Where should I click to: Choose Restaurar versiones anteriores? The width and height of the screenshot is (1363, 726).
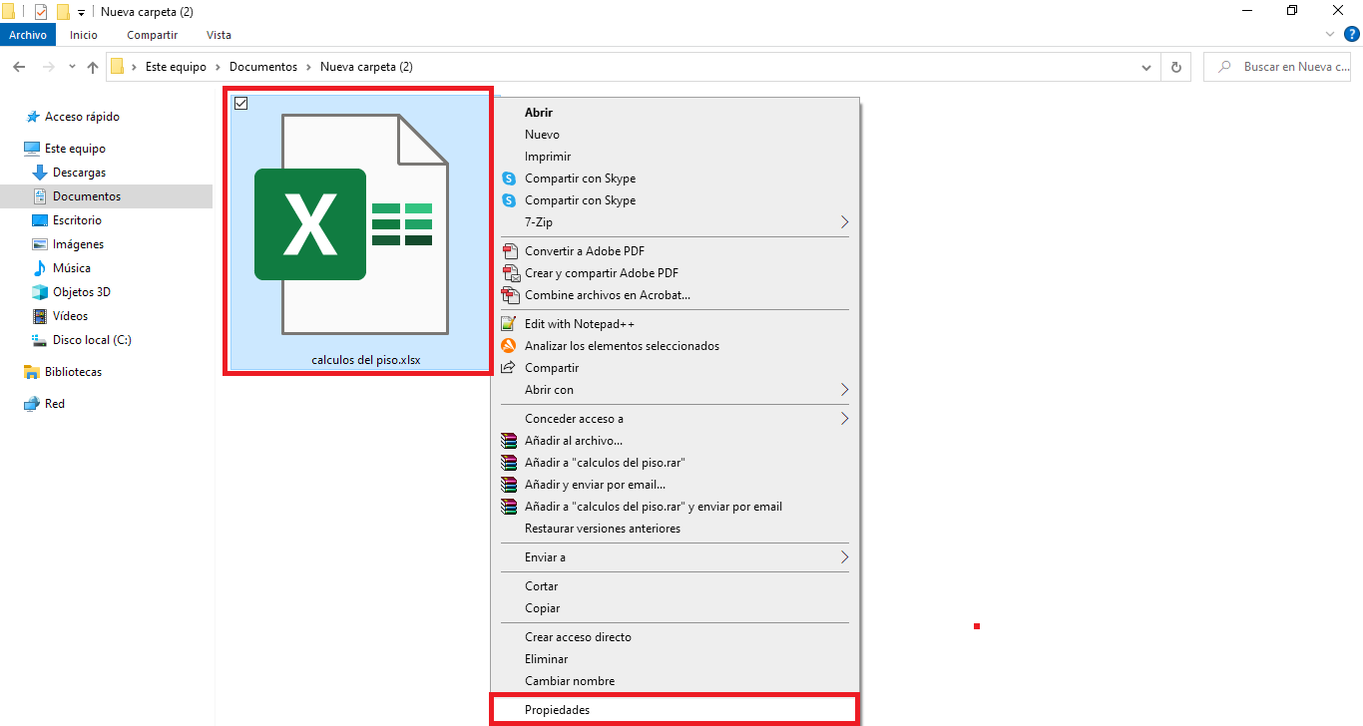675,529
